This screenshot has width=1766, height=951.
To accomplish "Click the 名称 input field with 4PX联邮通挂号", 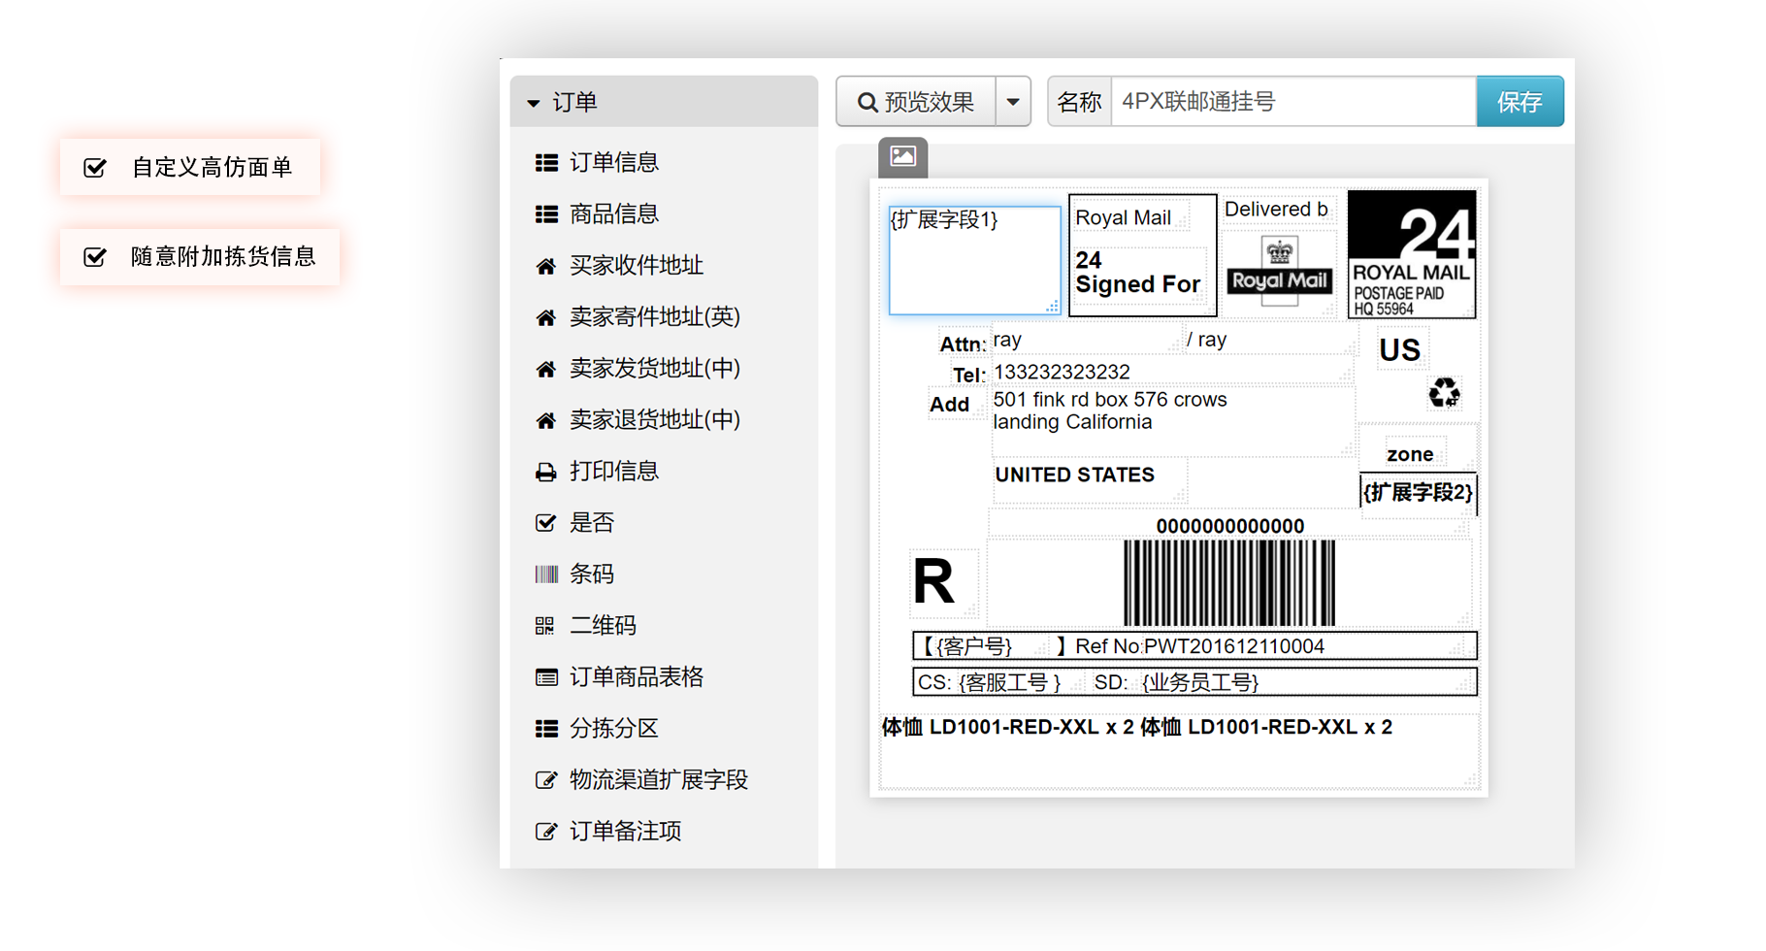I will (x=1293, y=102).
